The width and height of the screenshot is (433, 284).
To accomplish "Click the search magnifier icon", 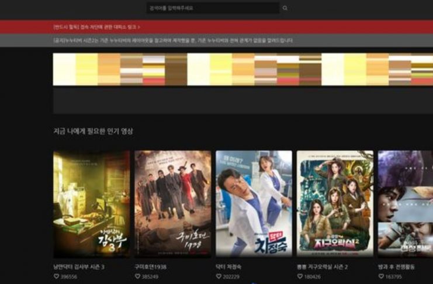I will pyautogui.click(x=285, y=8).
